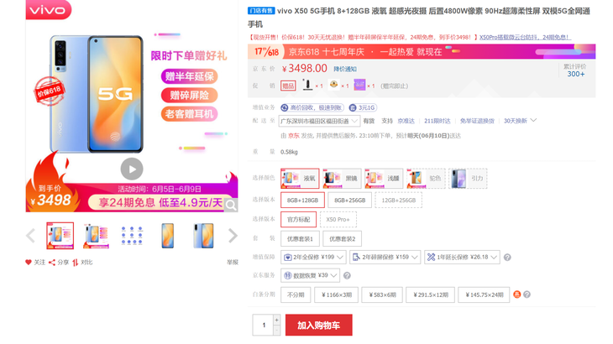Select 优惠套装2 bundle
613x344 pixels.
(x=342, y=238)
